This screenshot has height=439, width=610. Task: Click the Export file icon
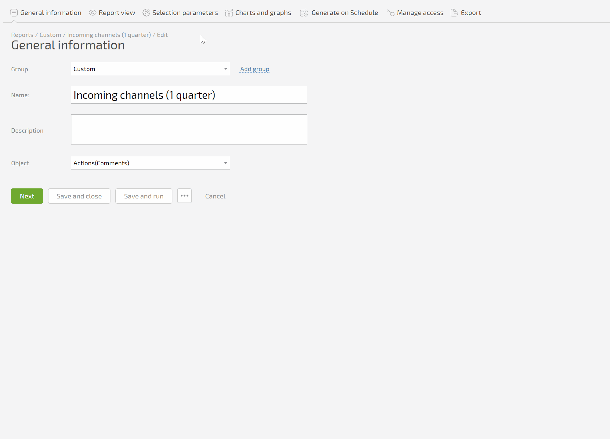(454, 13)
